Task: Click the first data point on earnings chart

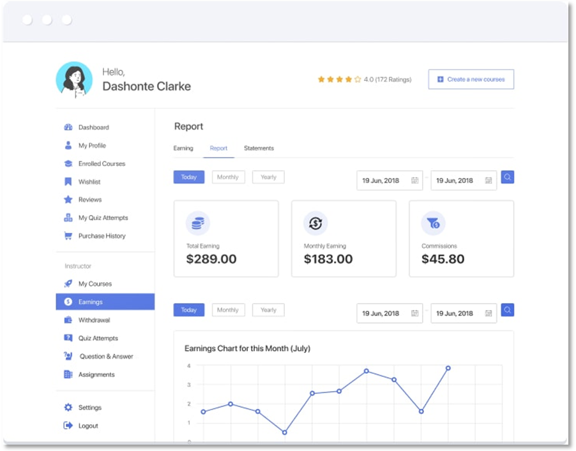Action: [x=204, y=411]
